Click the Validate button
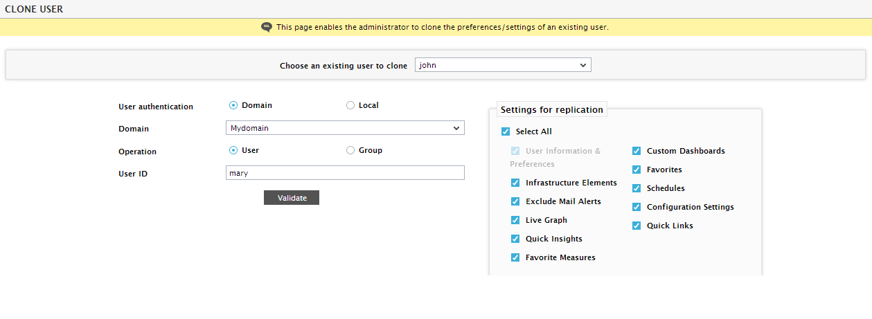The image size is (872, 319). click(x=292, y=198)
